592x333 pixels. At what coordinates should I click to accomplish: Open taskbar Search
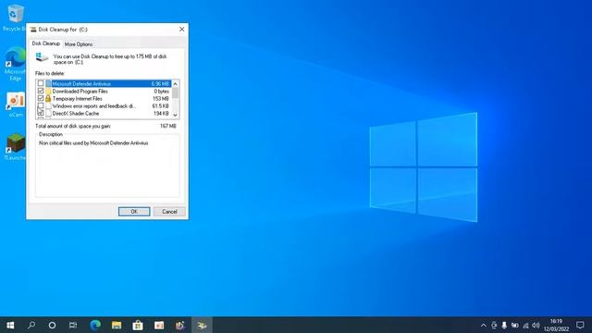[x=31, y=325]
